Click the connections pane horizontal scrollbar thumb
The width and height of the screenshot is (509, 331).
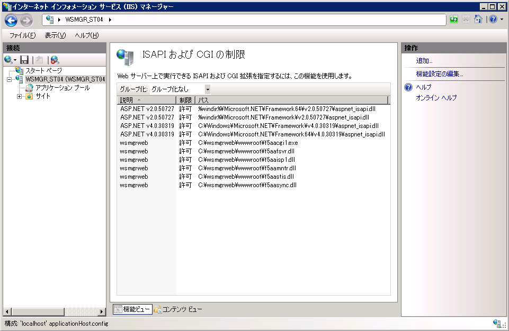coord(38,311)
